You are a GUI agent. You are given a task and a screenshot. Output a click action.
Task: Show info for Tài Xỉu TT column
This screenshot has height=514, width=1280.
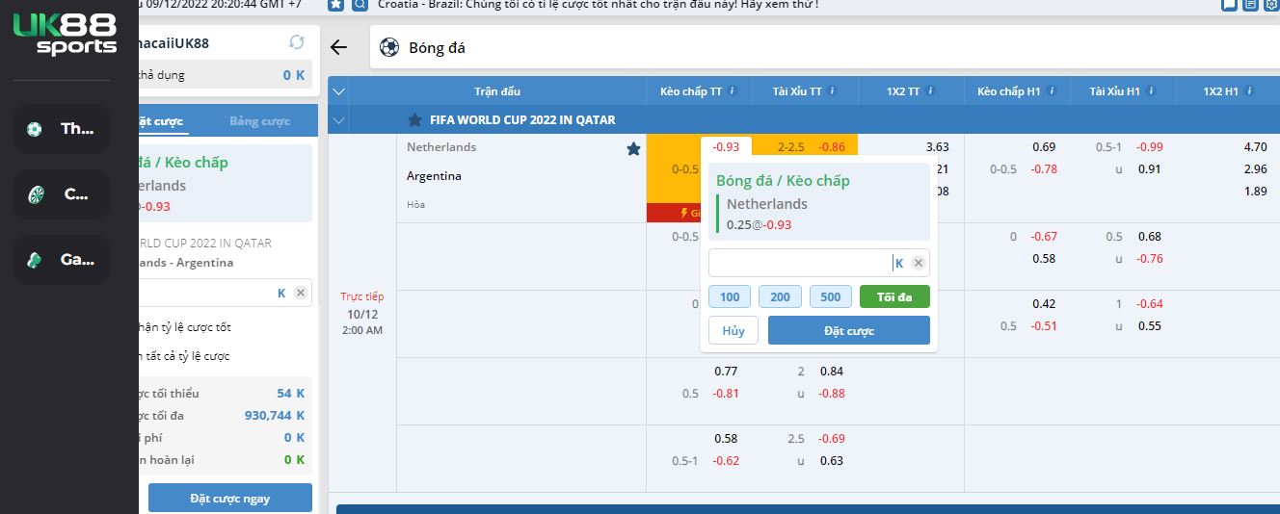(833, 91)
